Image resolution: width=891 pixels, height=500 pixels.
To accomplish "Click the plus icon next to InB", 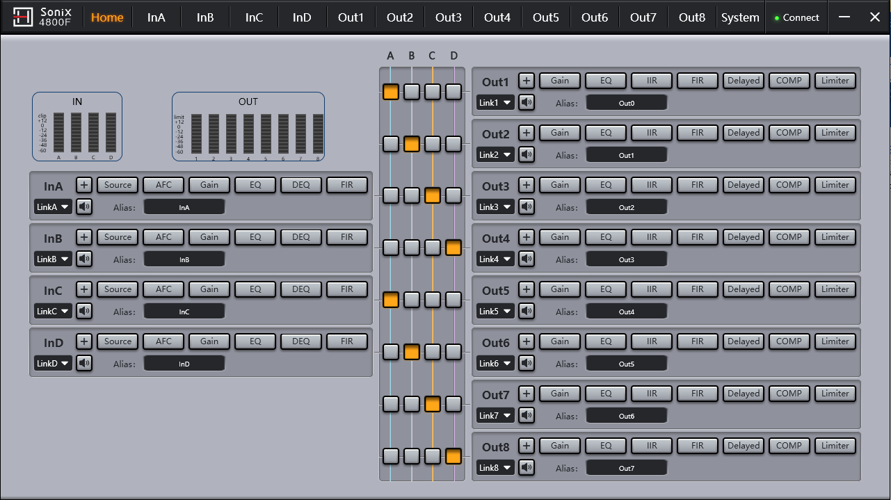I will coord(84,237).
